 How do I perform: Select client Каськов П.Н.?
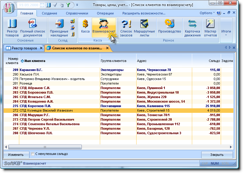tap(118, 74)
